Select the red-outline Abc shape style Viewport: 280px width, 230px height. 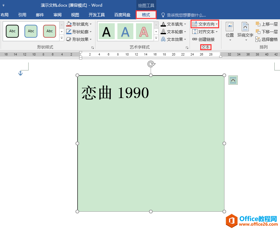(x=50, y=31)
